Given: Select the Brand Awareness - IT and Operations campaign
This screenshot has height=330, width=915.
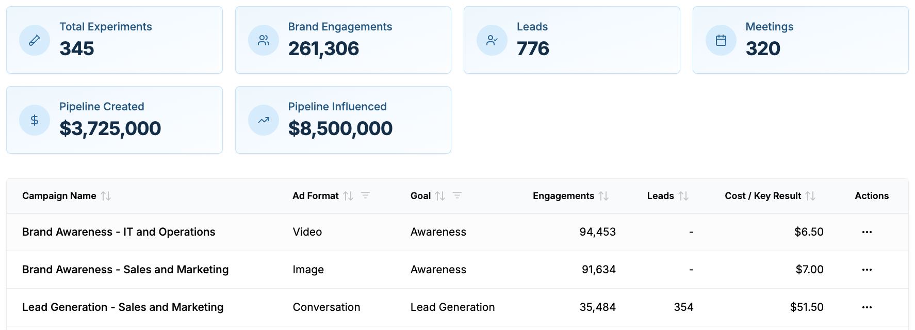Looking at the screenshot, I should tap(119, 232).
